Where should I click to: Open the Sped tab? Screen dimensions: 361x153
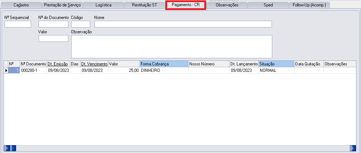(268, 5)
